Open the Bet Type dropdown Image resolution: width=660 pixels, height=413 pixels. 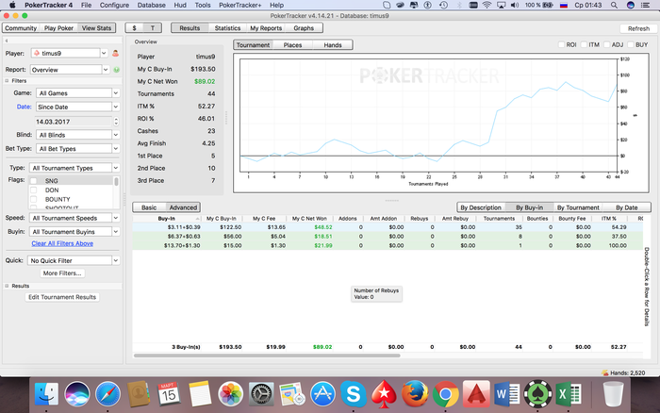coord(77,149)
